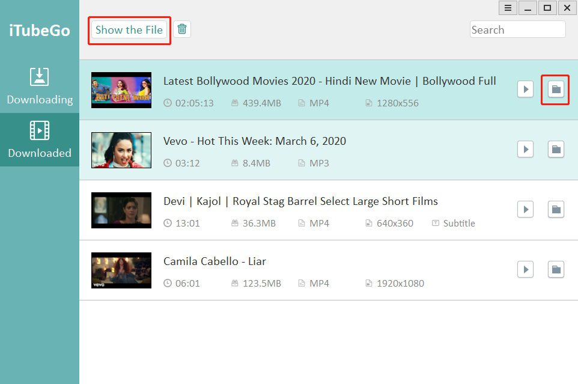The image size is (578, 384).
Task: Select the Devi Kajol thumbnail
Action: pos(121,210)
